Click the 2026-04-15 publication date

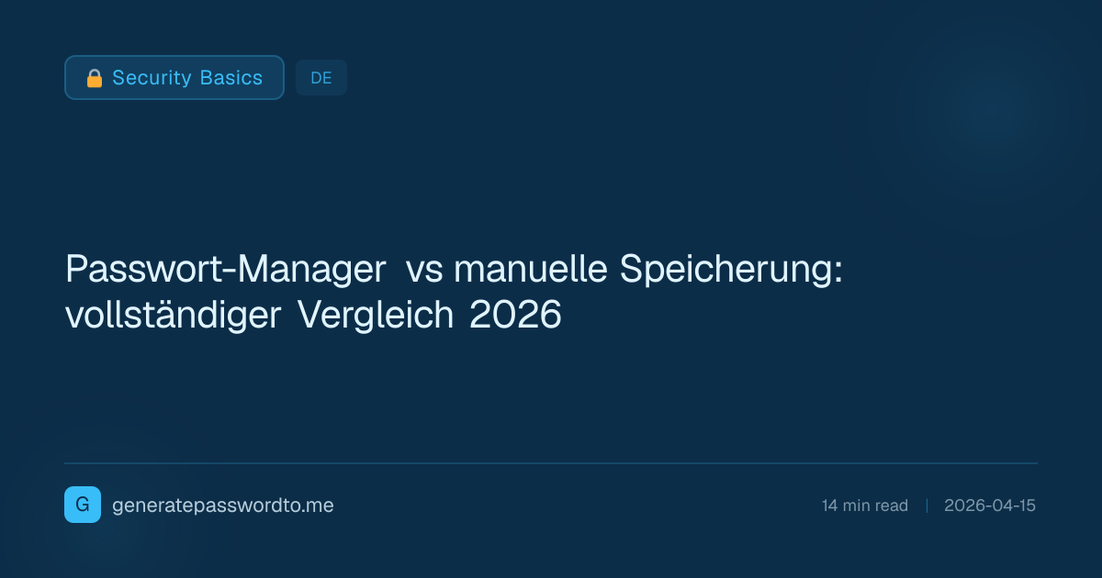pos(990,506)
